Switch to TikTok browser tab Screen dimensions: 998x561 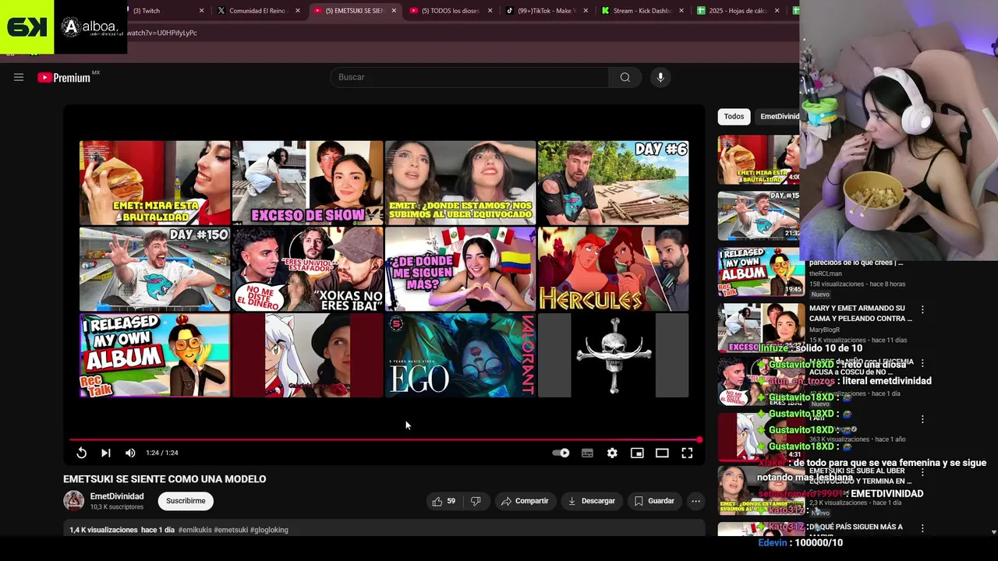[x=546, y=11]
